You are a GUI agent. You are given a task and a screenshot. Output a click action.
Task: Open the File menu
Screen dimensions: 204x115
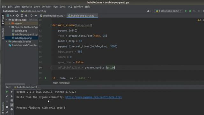click(4, 7)
